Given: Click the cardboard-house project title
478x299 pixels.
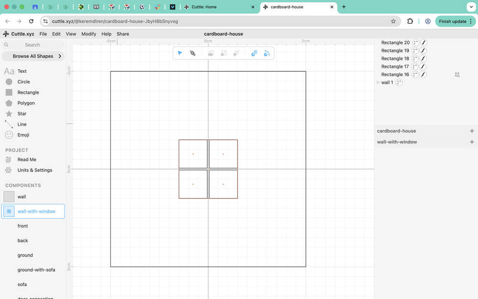Looking at the screenshot, I should [223, 34].
